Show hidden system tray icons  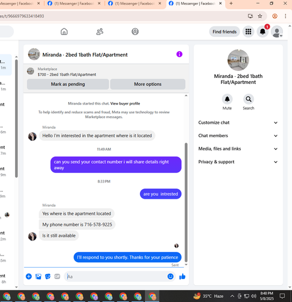tap(232, 296)
